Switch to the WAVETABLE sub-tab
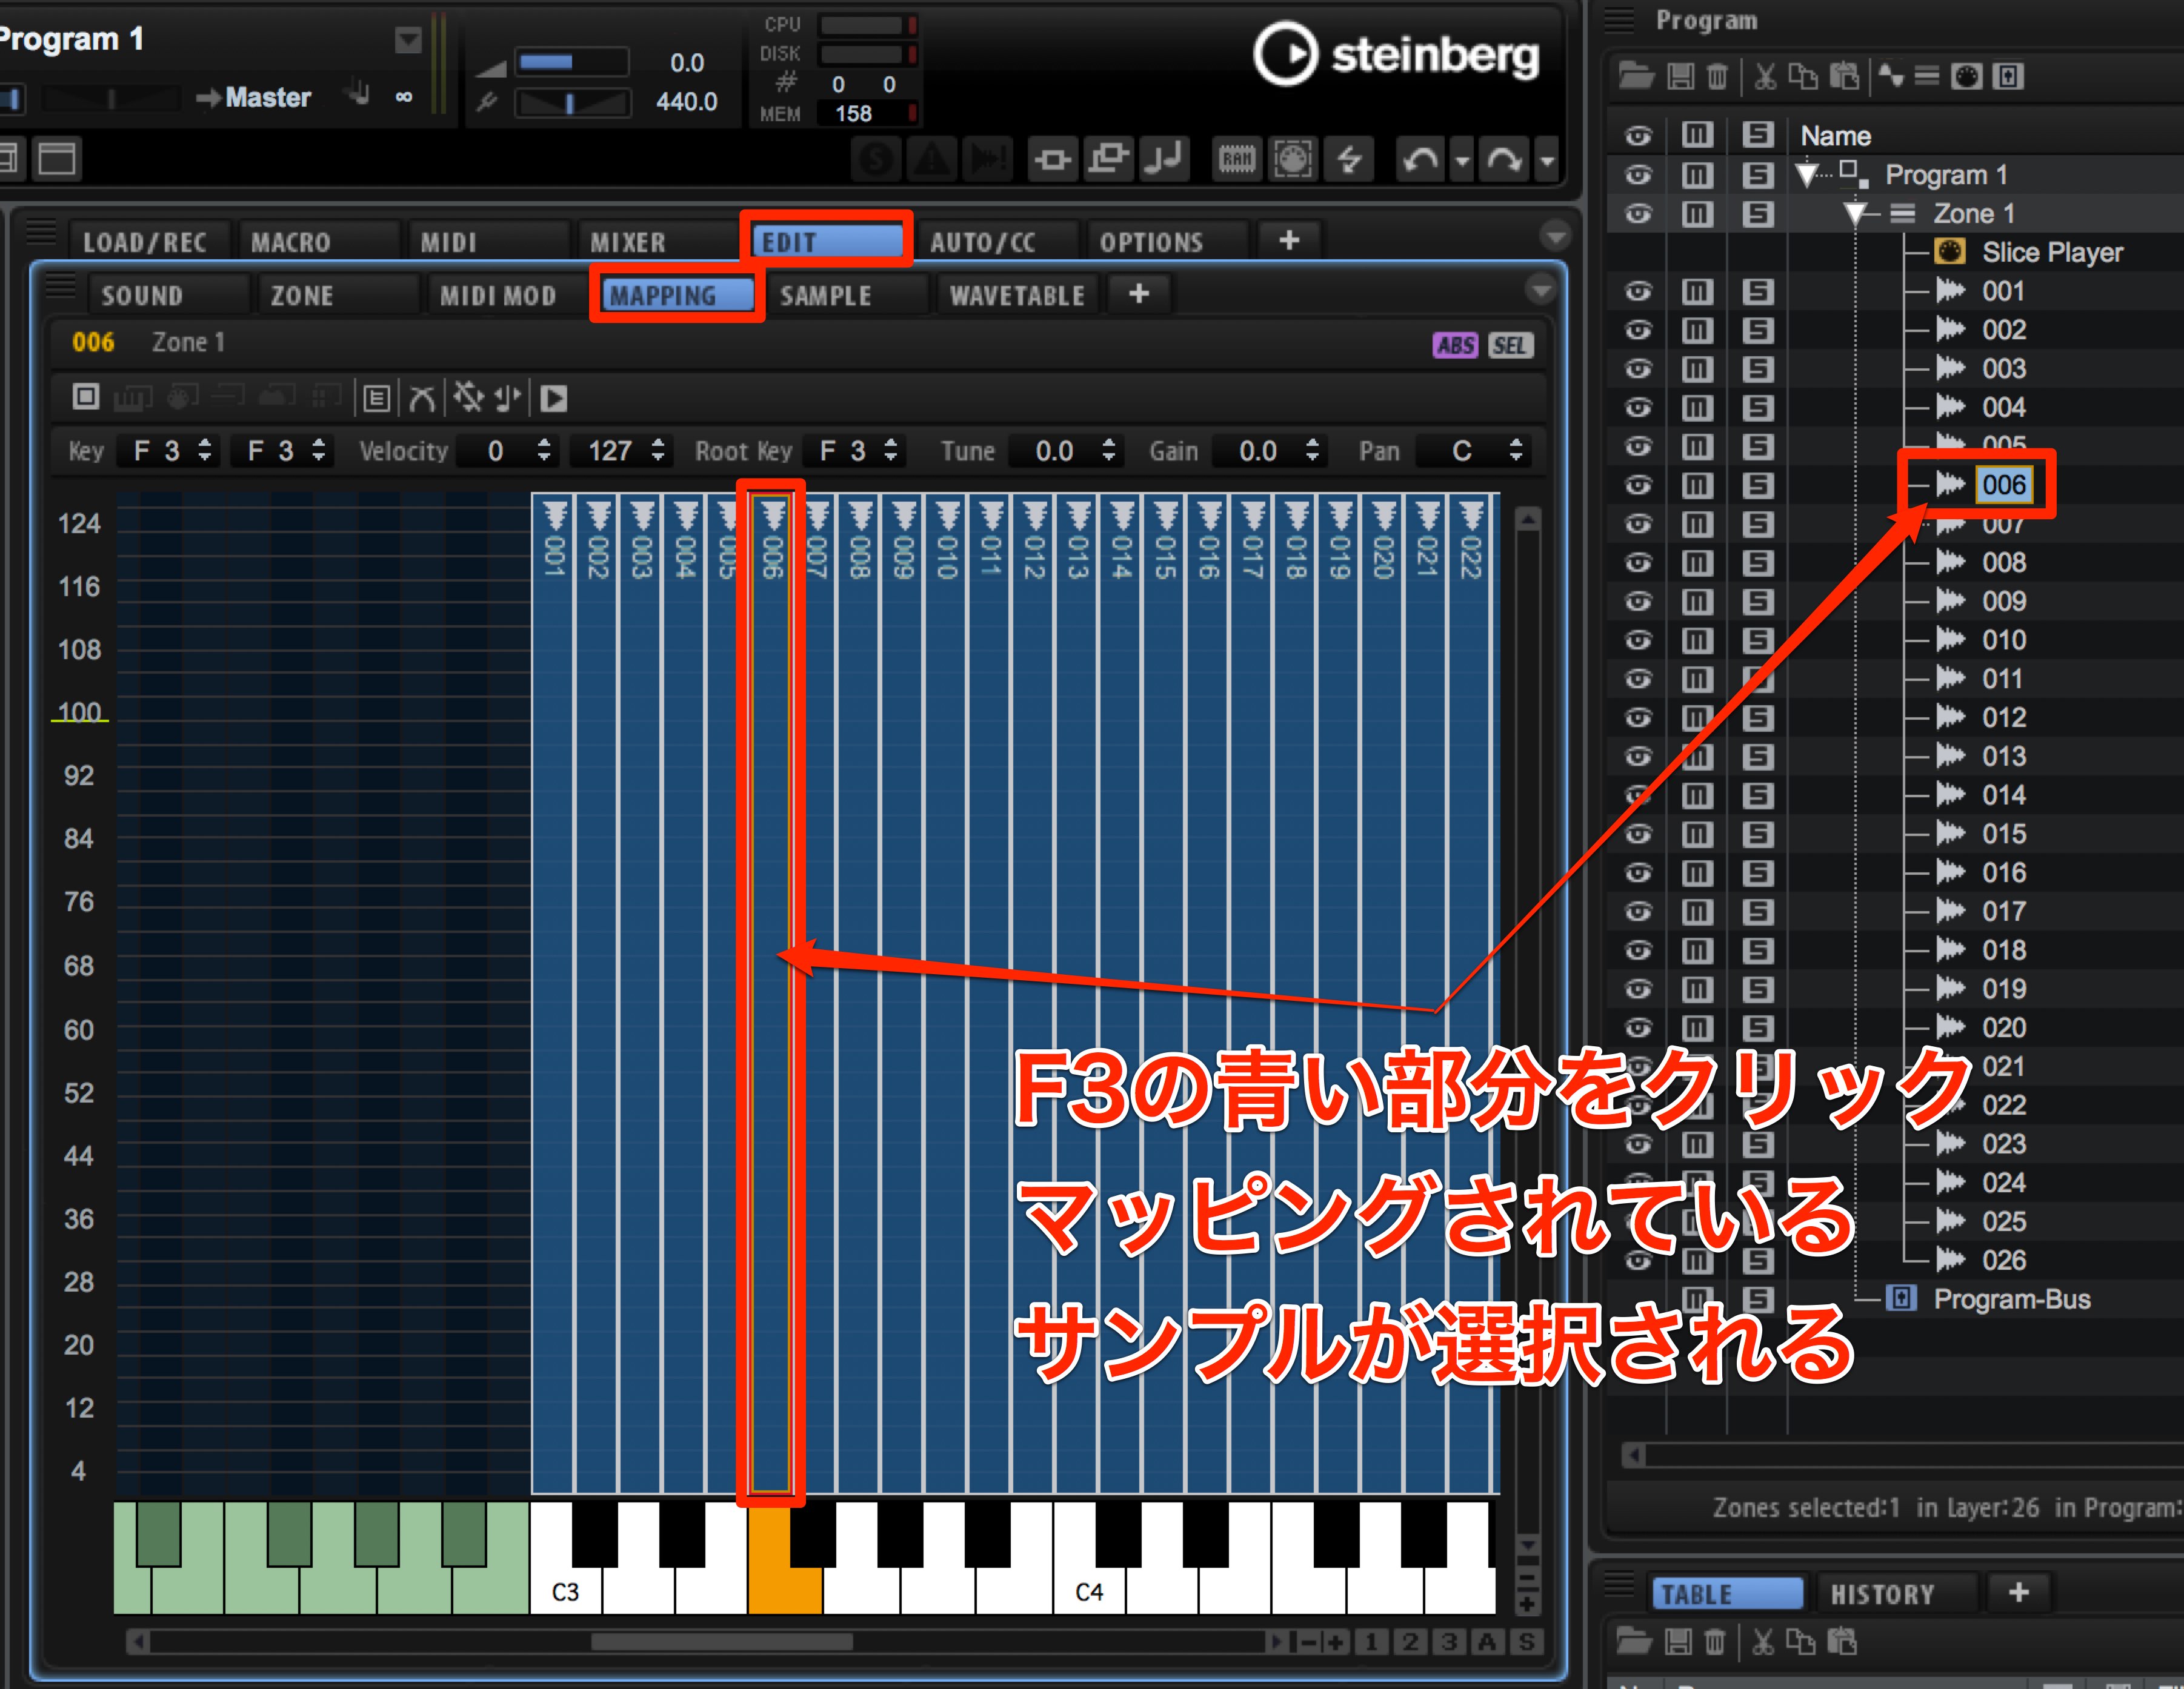 [x=1017, y=296]
